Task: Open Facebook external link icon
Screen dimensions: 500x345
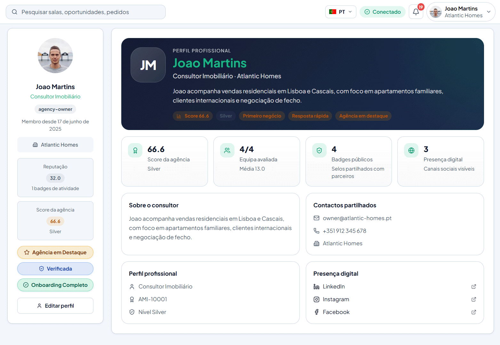Action: pos(474,312)
